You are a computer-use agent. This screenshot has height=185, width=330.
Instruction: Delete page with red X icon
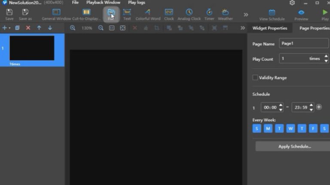click(28, 28)
